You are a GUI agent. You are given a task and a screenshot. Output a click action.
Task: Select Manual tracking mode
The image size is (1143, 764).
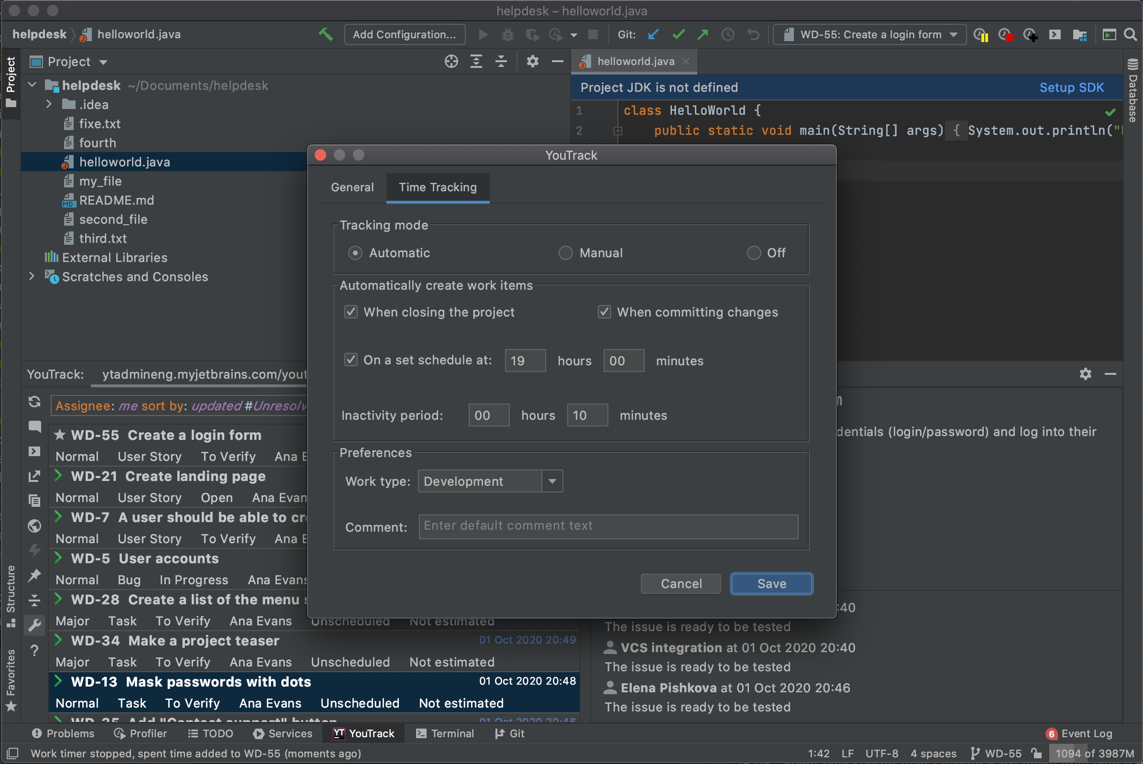pos(565,253)
